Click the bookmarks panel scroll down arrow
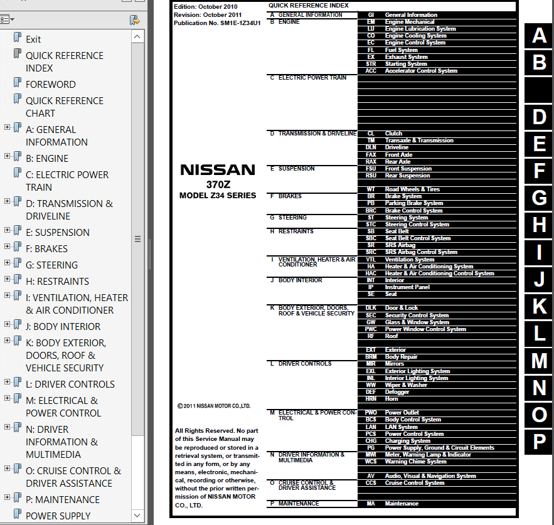Image resolution: width=554 pixels, height=525 pixels. [x=137, y=516]
